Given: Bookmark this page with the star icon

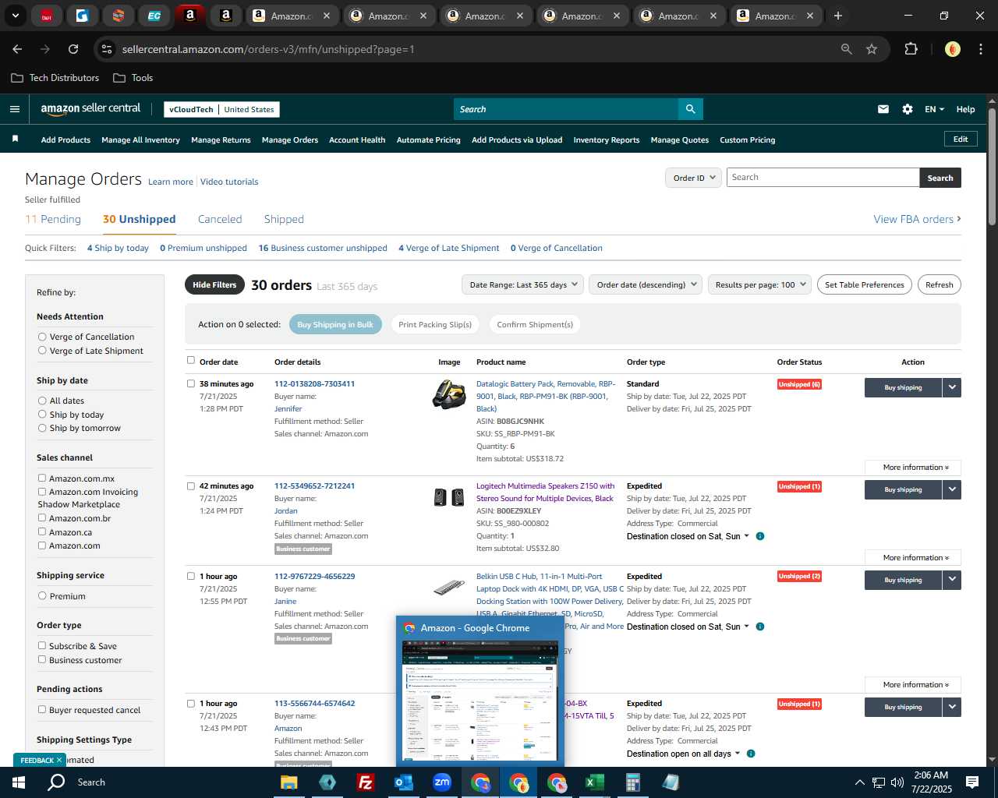Looking at the screenshot, I should (x=872, y=49).
